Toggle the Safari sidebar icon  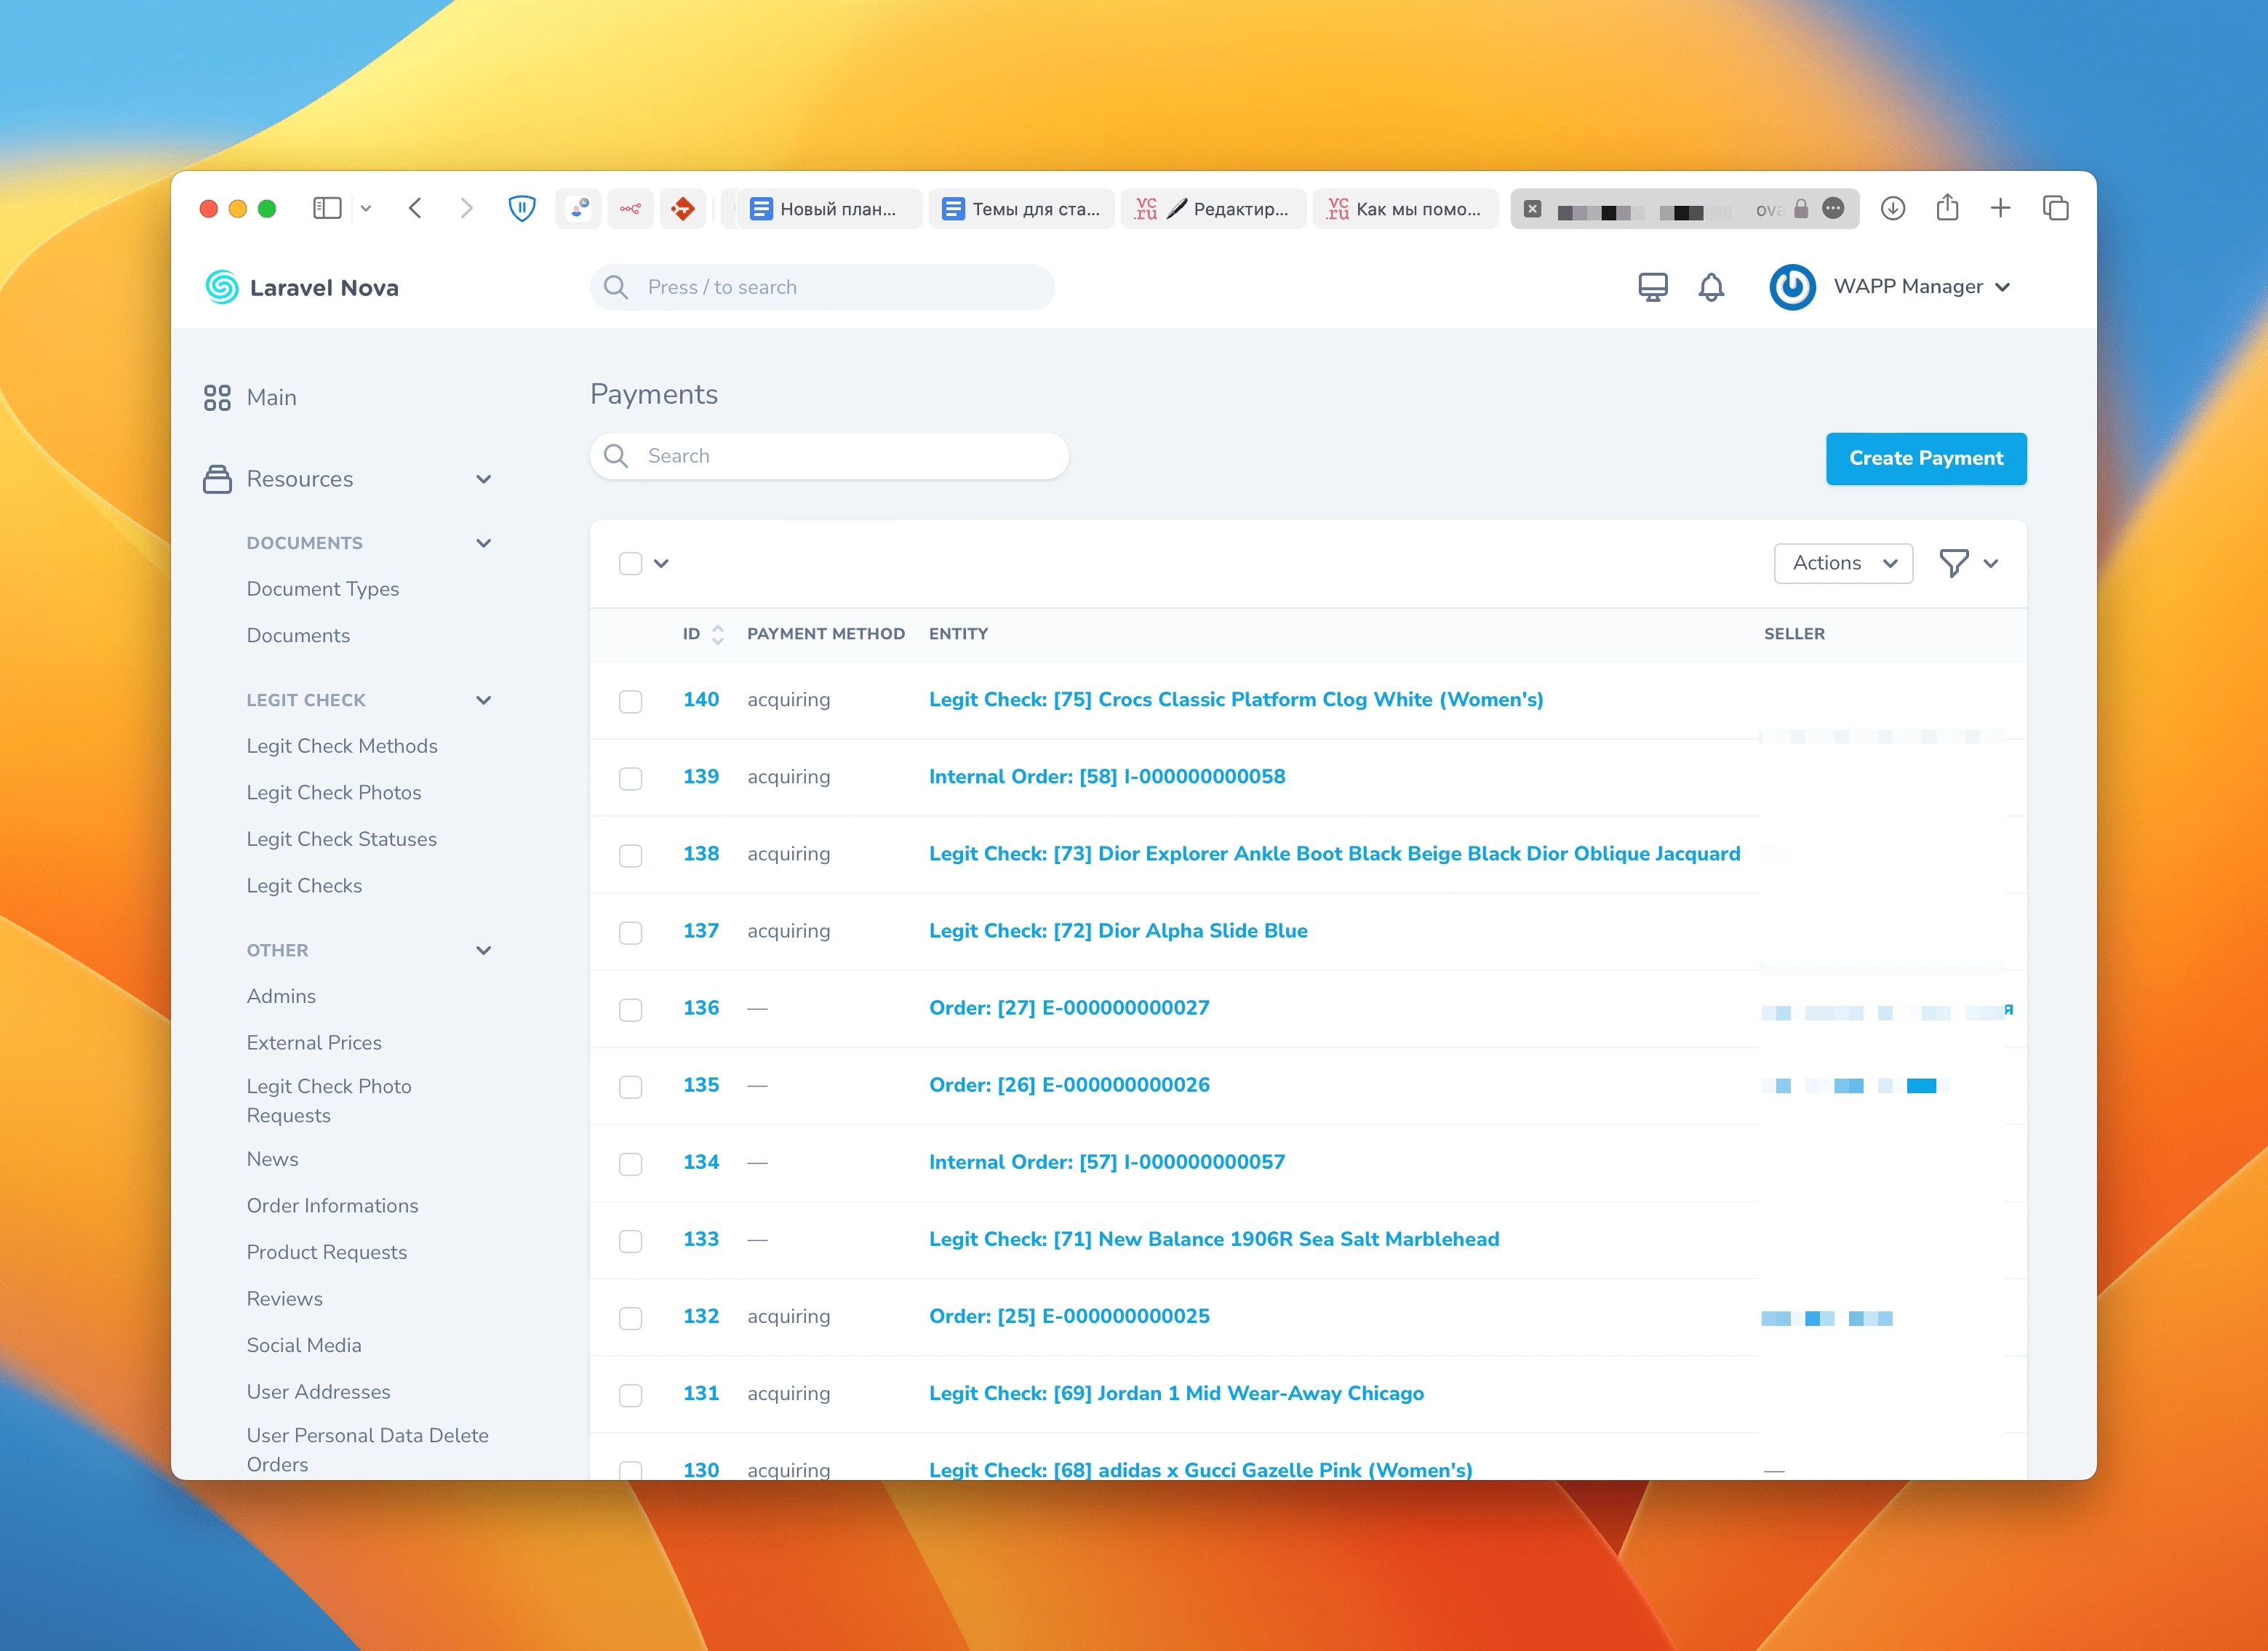click(x=327, y=208)
